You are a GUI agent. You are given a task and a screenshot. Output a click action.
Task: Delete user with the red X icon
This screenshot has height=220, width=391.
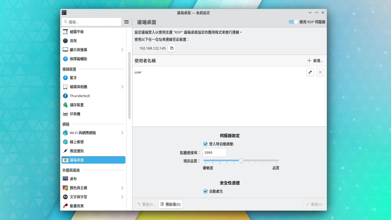coord(320,72)
